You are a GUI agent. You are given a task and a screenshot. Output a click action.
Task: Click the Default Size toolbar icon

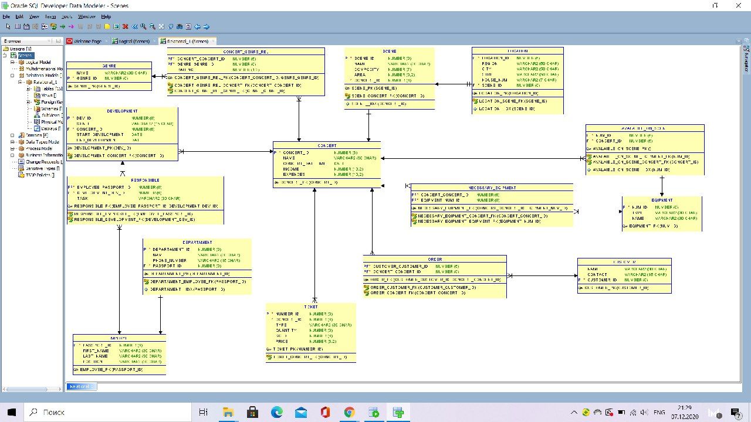pos(170,26)
